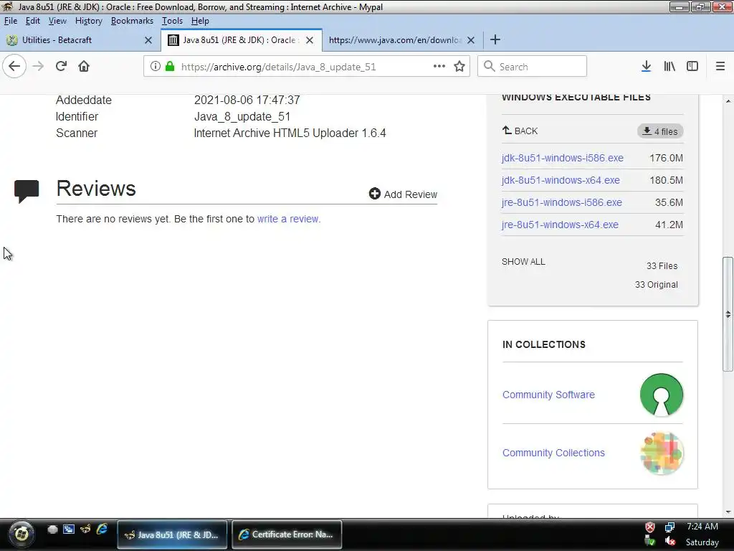Open the browser home page
The width and height of the screenshot is (734, 551).
click(x=84, y=66)
